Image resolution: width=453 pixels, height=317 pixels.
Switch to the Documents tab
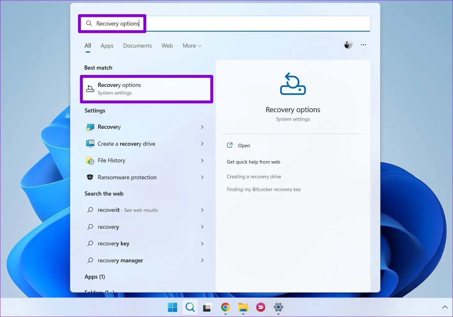click(x=137, y=46)
